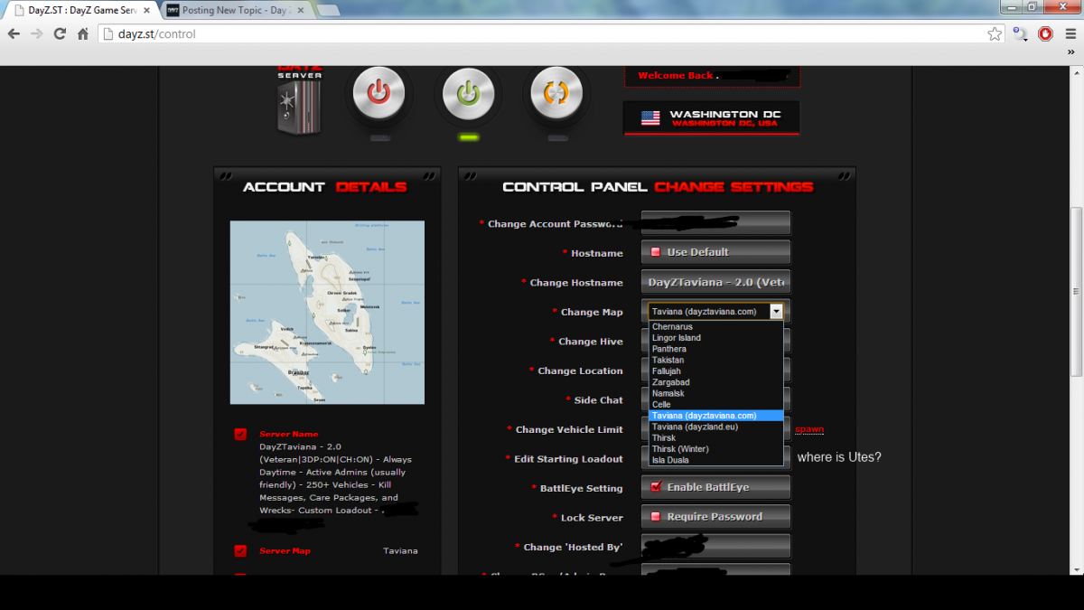The image size is (1084, 610).
Task: Toggle the Use Default hostname checkbox
Action: [x=656, y=252]
